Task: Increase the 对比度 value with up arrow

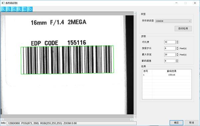Action: [177, 41]
